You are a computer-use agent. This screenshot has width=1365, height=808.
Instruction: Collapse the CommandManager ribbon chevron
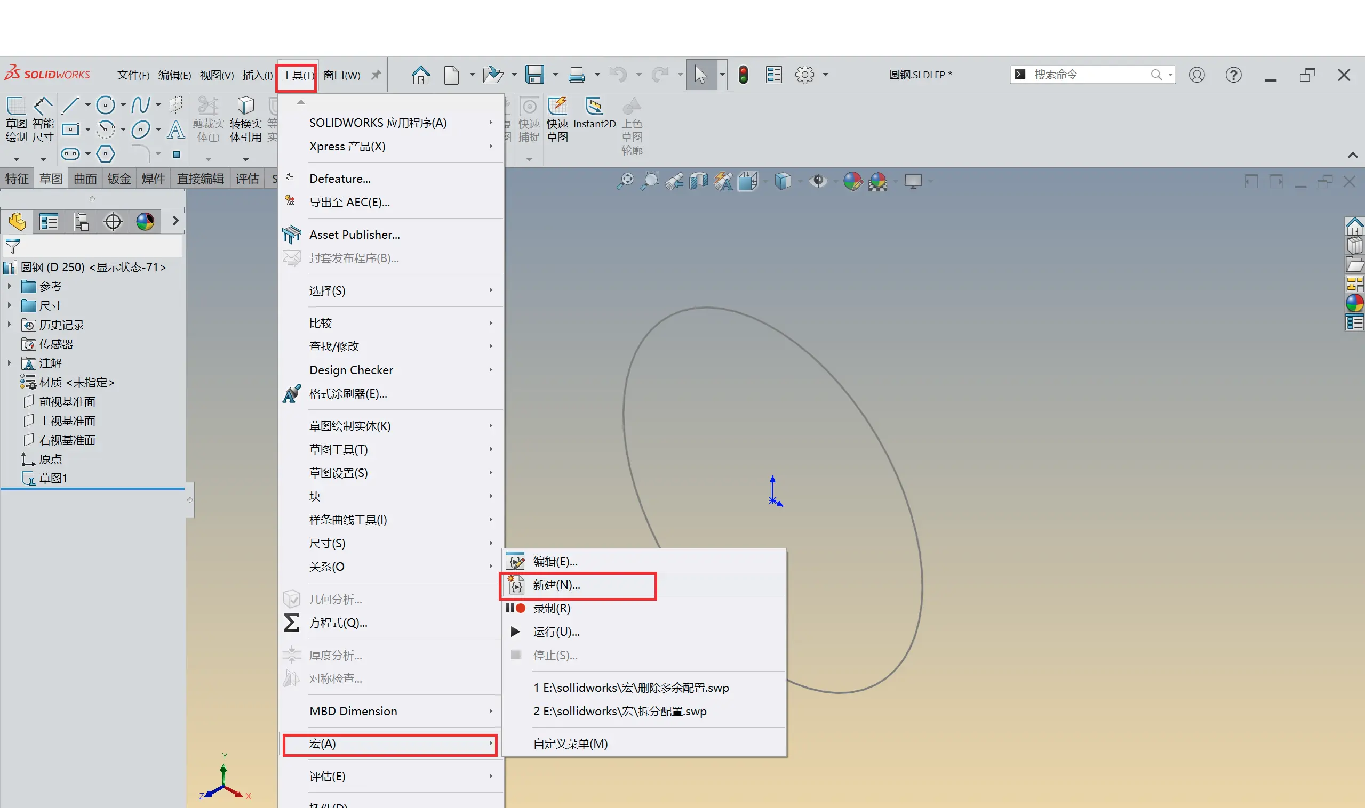(1353, 155)
